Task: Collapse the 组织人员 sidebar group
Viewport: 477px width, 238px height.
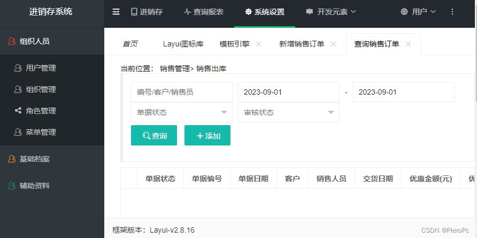Action: (52, 41)
